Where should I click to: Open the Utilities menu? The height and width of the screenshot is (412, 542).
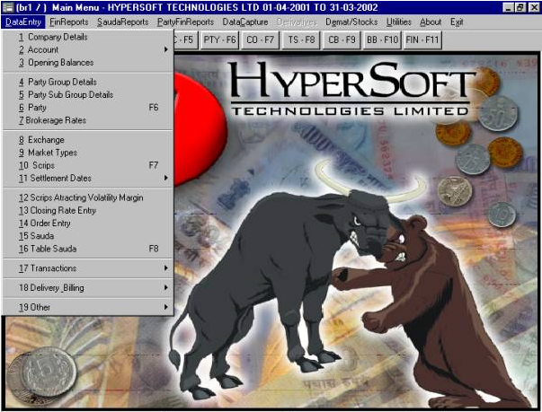click(398, 22)
